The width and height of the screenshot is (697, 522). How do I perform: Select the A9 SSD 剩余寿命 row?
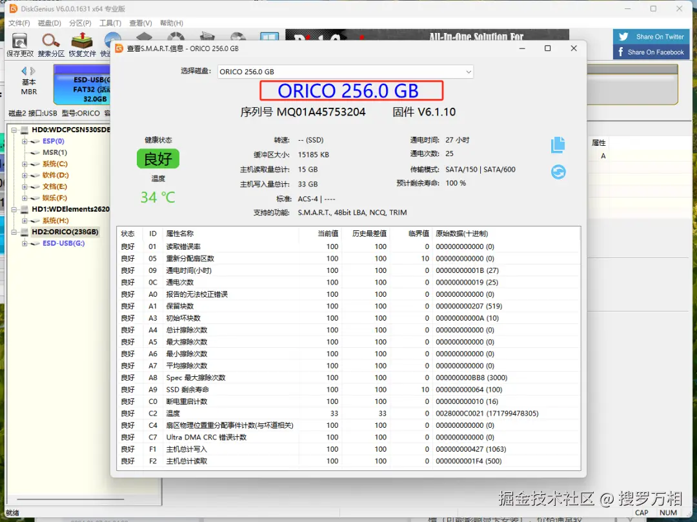point(348,390)
